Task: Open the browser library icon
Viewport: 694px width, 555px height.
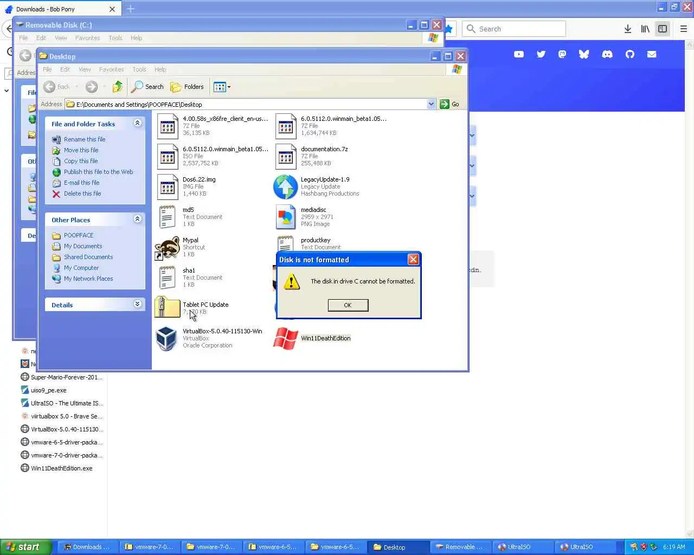Action: [645, 29]
